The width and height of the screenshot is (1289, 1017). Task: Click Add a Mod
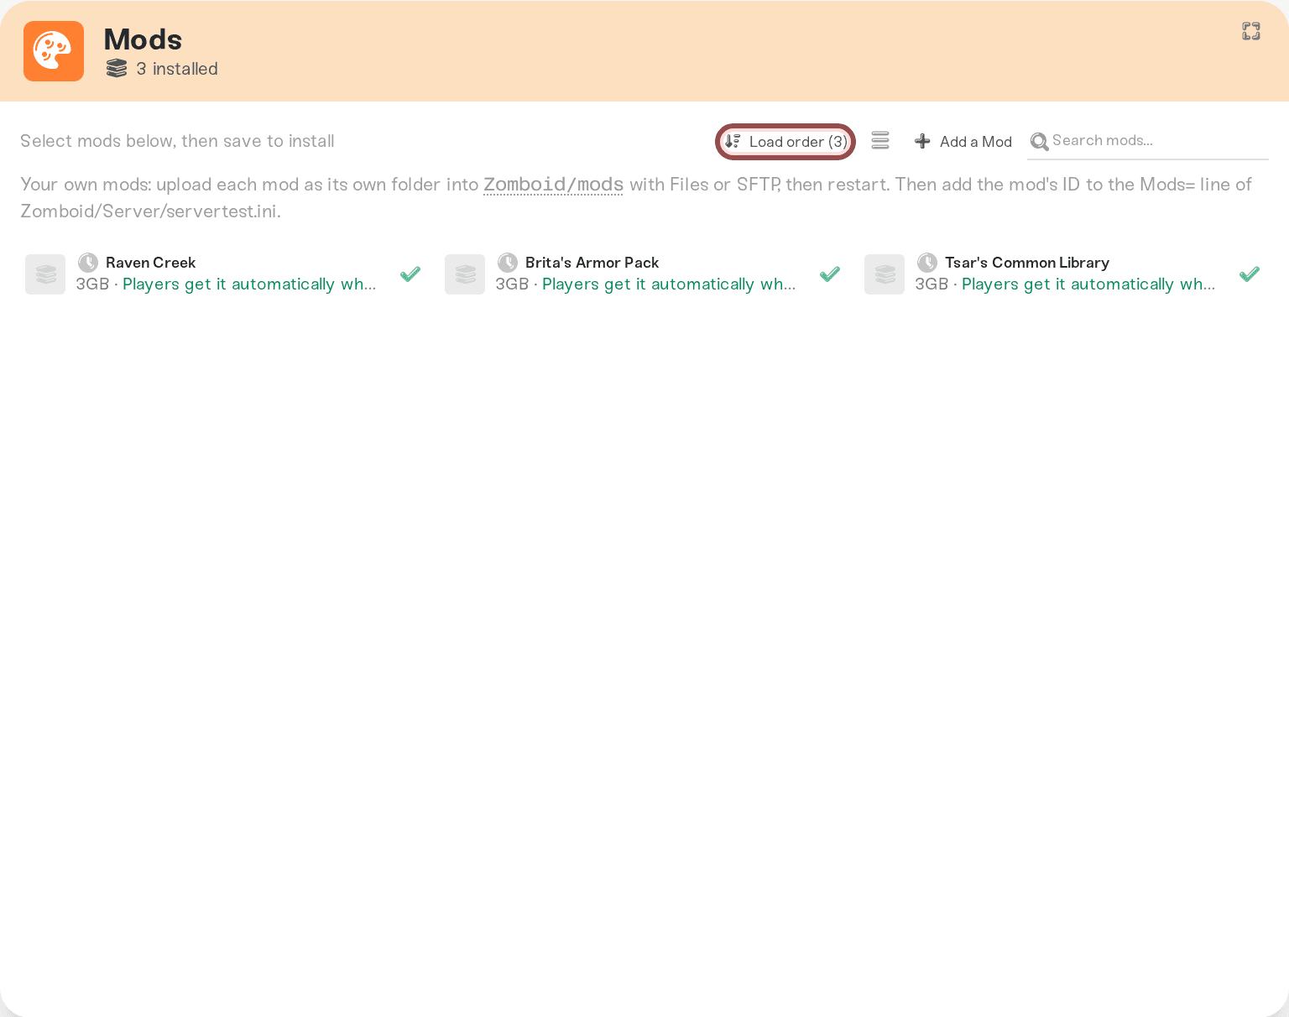tap(963, 141)
